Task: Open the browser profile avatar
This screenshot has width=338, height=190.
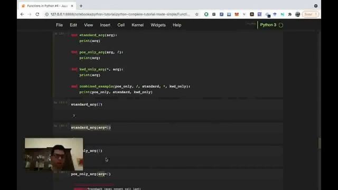Action: 298,14
